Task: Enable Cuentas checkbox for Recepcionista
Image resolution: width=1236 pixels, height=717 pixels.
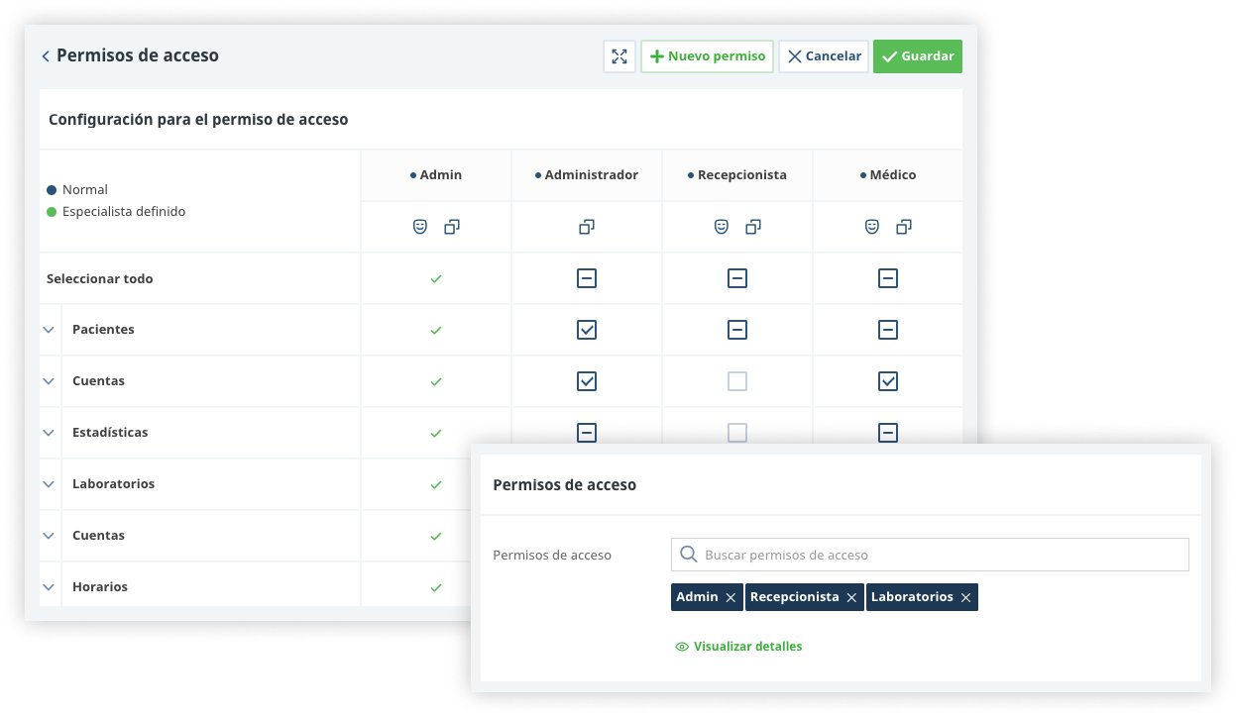Action: pos(737,381)
